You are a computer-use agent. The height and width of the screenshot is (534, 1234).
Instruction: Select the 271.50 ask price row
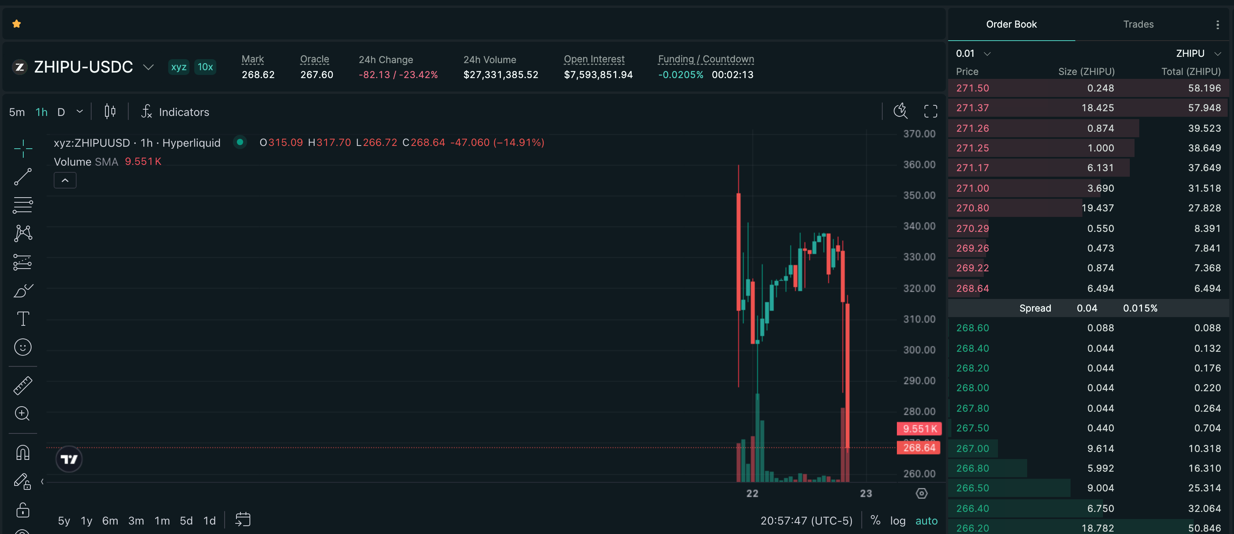coord(1088,88)
